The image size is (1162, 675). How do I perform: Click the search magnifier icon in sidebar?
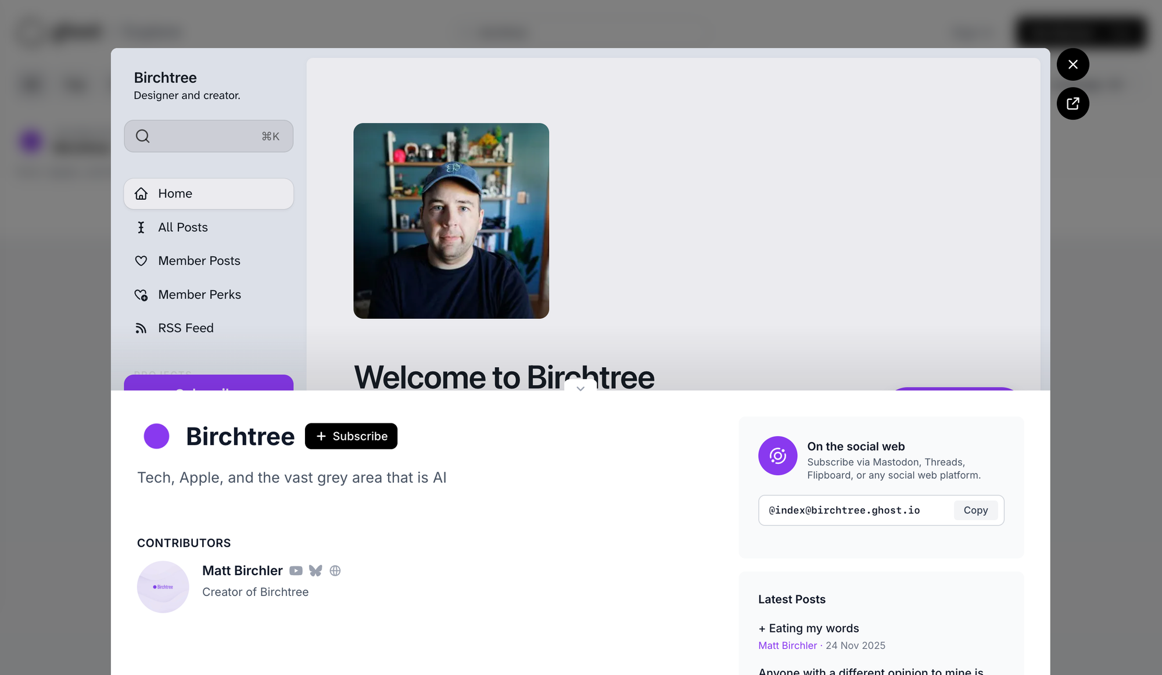pos(143,137)
